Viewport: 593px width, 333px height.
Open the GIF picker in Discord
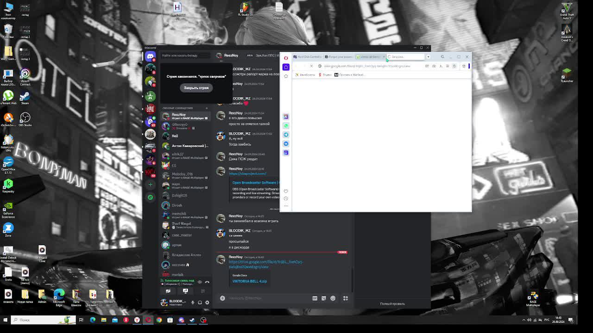[315, 298]
